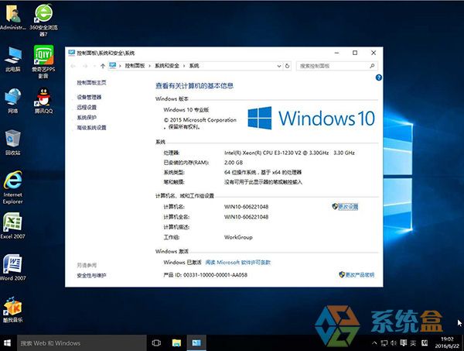Launch 腾讯QQ desktop icon
The height and width of the screenshot is (351, 464).
(43, 101)
